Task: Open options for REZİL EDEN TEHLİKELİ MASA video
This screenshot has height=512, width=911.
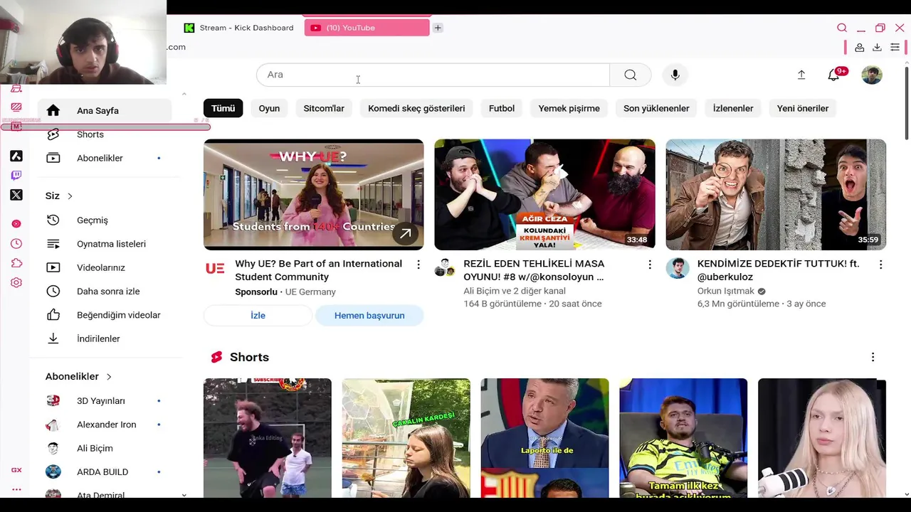Action: pyautogui.click(x=649, y=265)
